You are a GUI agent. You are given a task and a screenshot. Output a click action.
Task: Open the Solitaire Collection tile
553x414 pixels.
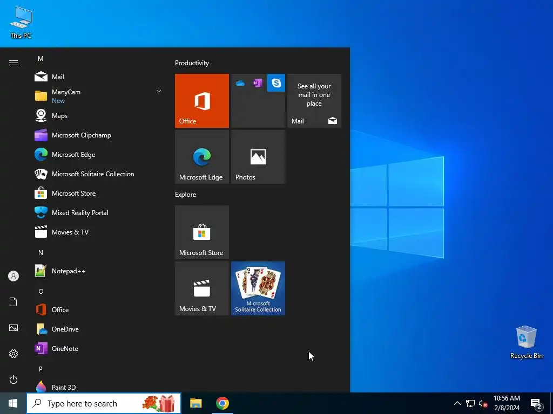coord(258,288)
